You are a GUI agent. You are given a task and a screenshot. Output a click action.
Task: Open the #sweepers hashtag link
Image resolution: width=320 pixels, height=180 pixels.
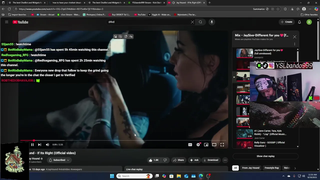(x=76, y=169)
